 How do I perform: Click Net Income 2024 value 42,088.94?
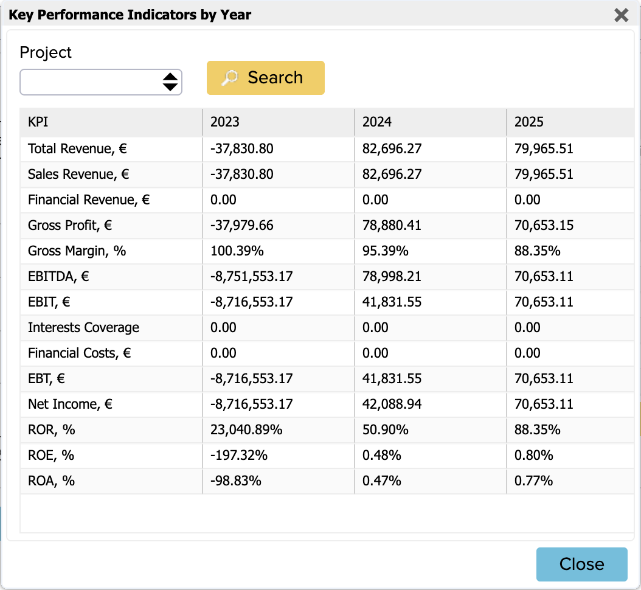tap(392, 404)
